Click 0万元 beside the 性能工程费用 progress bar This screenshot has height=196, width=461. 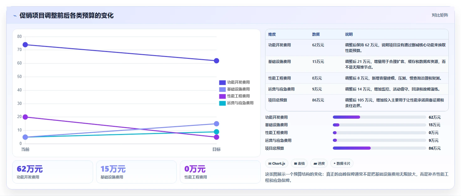433,133
